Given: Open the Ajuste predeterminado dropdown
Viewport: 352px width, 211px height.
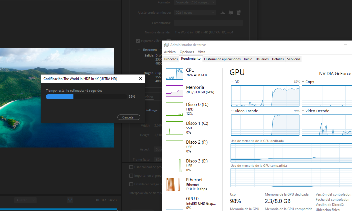Looking at the screenshot, I should pos(195,13).
